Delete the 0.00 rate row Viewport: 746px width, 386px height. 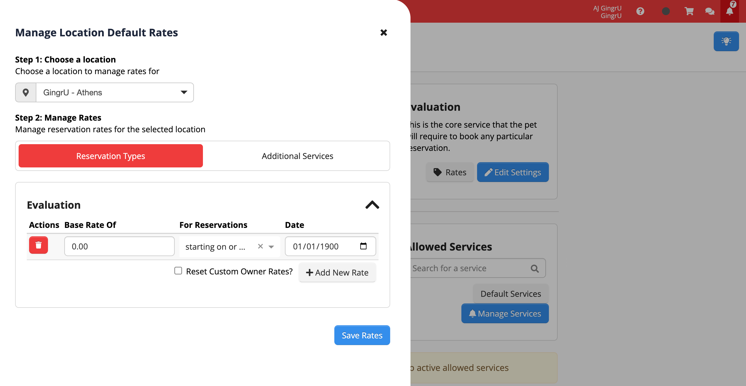(x=38, y=245)
